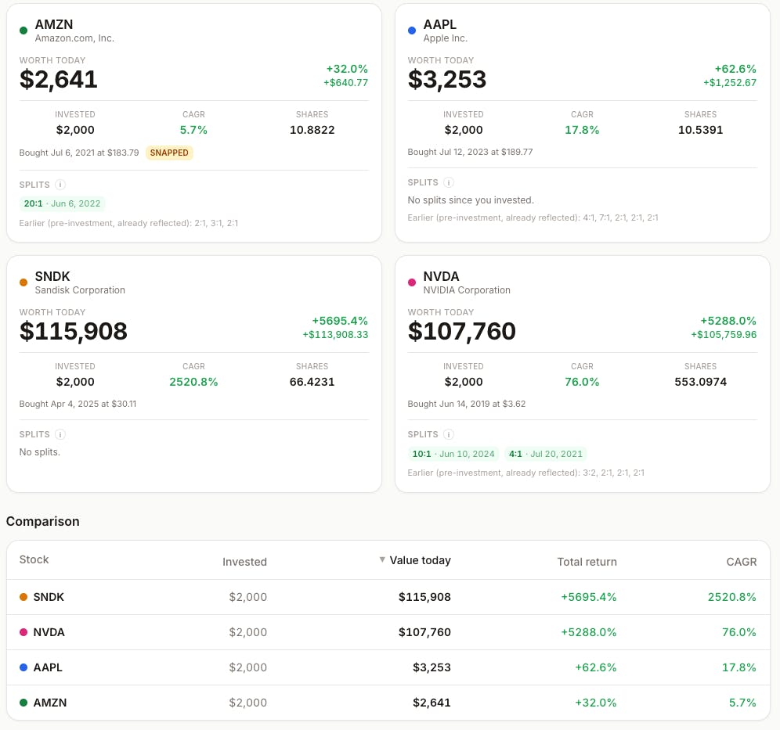
Task: Click the sort arrow beside Value today
Action: click(382, 559)
